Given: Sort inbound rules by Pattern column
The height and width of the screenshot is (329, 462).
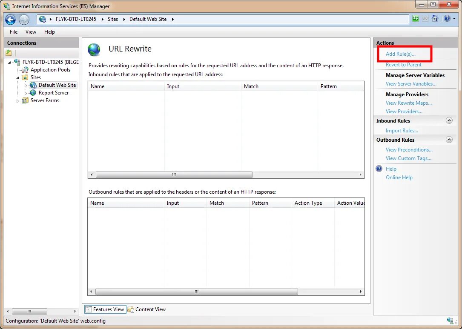Looking at the screenshot, I should [x=341, y=86].
